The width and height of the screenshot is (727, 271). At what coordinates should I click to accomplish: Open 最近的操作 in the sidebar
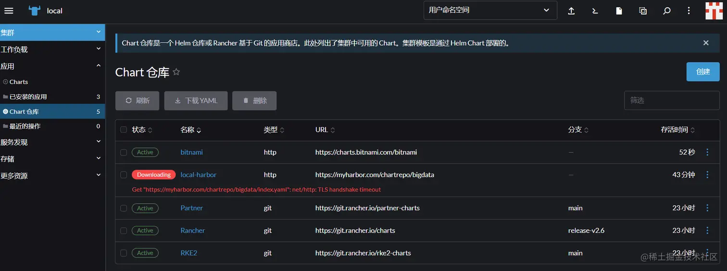pos(52,126)
